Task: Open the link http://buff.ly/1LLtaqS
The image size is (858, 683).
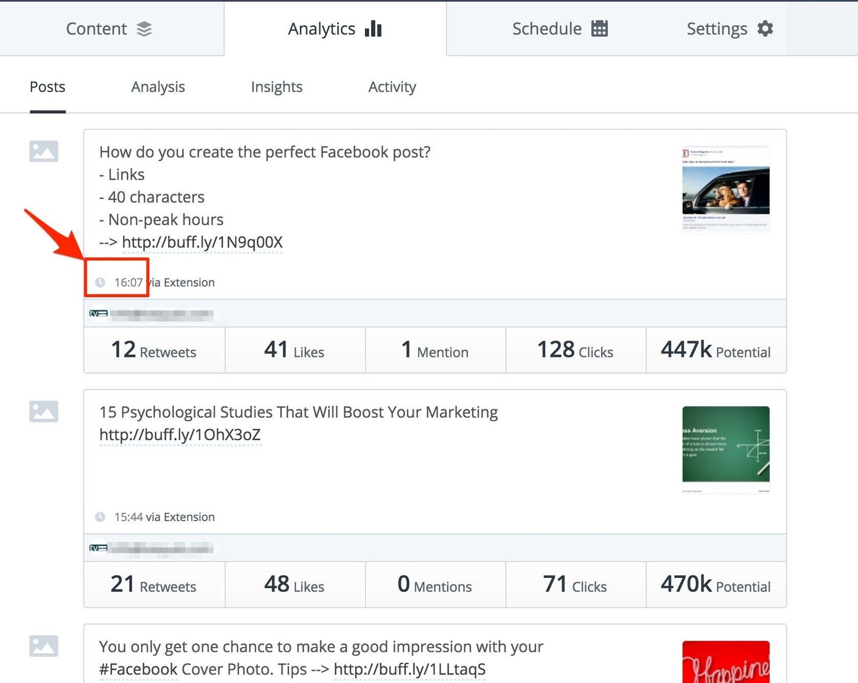Action: coord(410,669)
